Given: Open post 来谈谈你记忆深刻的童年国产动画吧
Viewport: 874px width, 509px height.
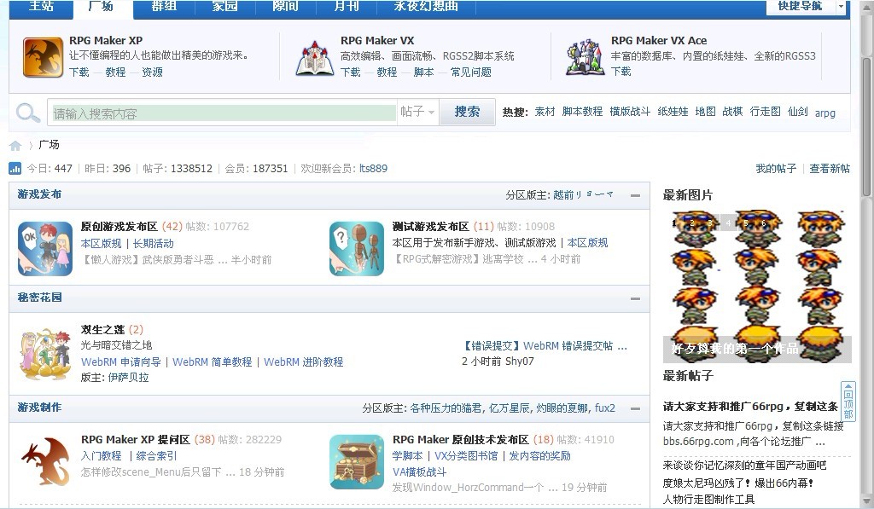Looking at the screenshot, I should pyautogui.click(x=744, y=465).
